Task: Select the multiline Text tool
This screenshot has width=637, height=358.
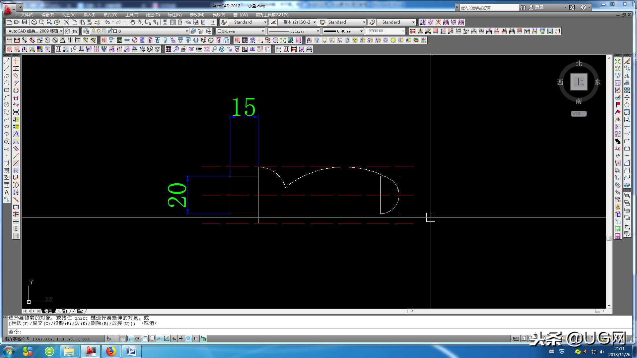Action: coord(6,192)
